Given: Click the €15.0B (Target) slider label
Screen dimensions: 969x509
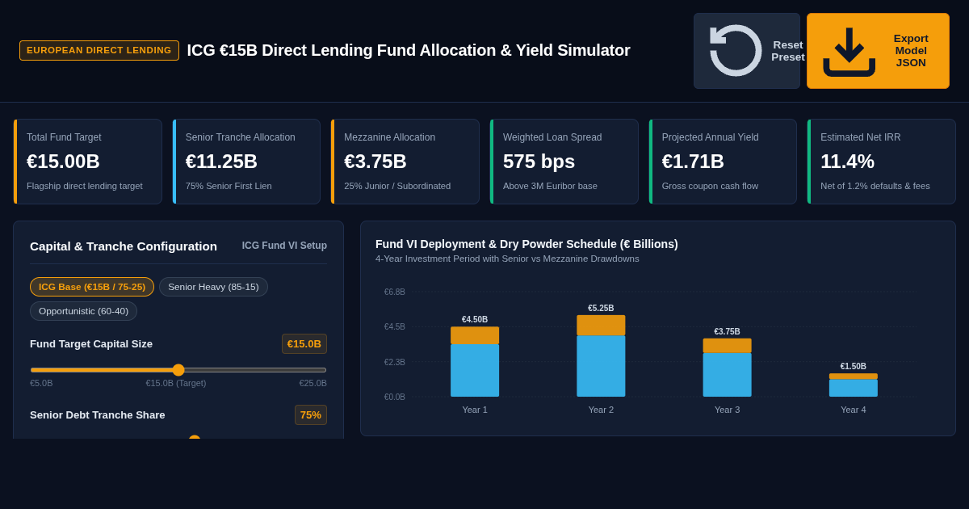Looking at the screenshot, I should [x=176, y=383].
